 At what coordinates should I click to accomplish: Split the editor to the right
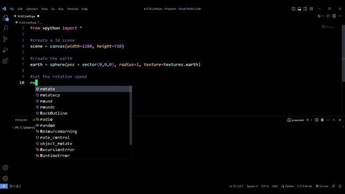coord(334,16)
